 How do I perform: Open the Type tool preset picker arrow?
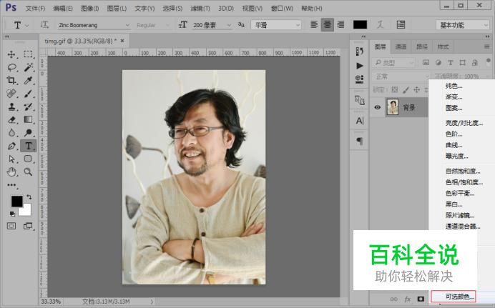click(x=27, y=25)
